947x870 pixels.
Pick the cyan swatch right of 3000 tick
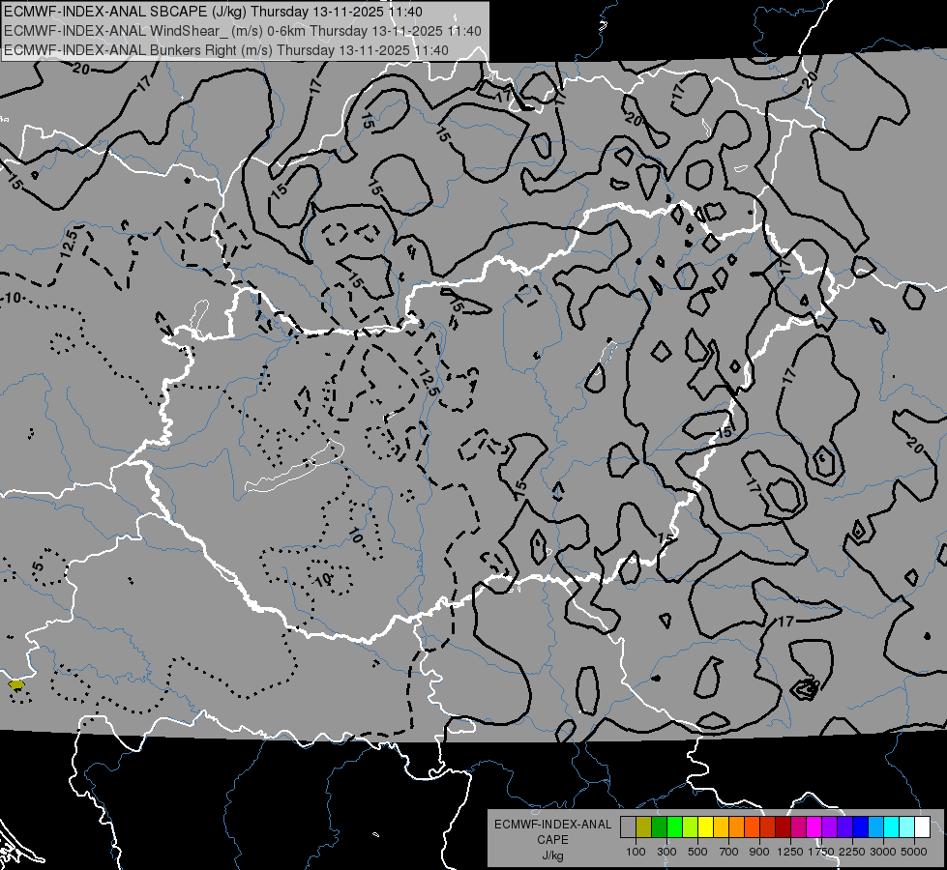[x=892, y=827]
